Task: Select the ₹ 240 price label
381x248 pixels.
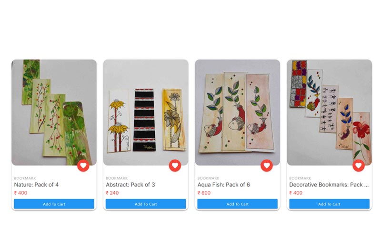Action: point(112,193)
